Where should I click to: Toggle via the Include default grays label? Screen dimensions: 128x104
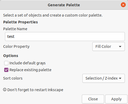pos(28,63)
